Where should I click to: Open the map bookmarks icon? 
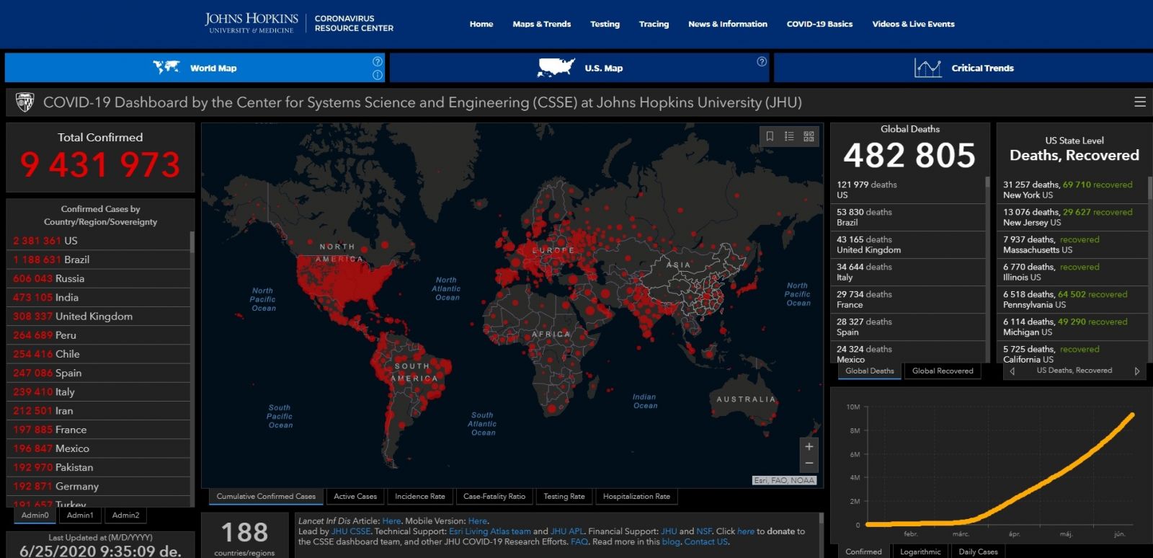(770, 136)
